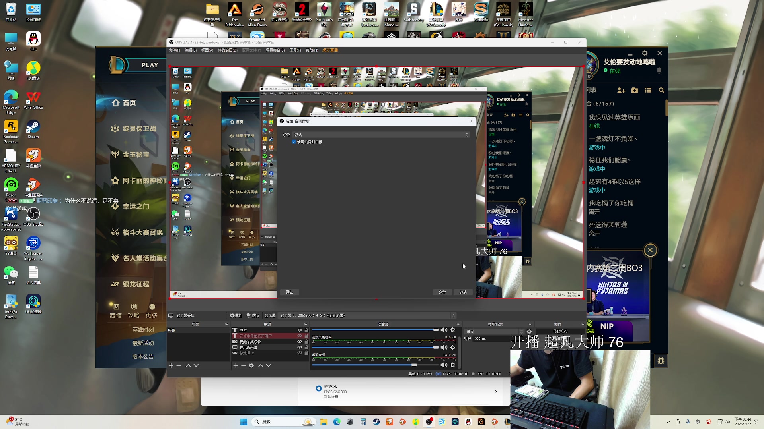Close the 内赛第二周BO3 stream popup

coord(650,250)
